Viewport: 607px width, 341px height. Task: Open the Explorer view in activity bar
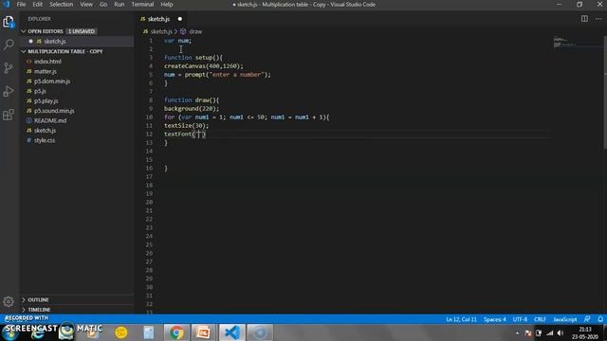pos(9,22)
